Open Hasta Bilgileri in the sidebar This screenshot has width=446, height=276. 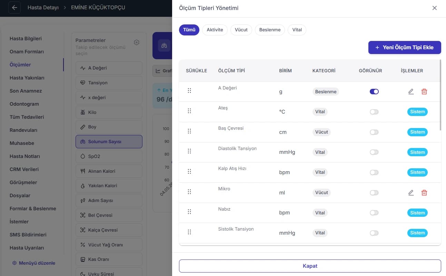pyautogui.click(x=26, y=39)
